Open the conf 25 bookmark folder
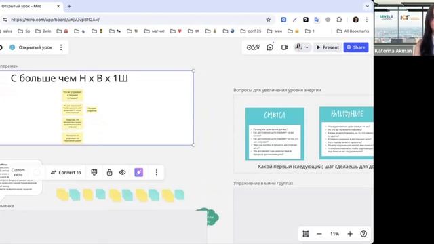This screenshot has width=434, height=244. [x=251, y=31]
